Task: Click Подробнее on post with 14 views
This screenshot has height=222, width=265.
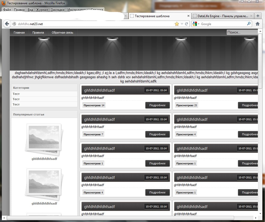Action: [x=157, y=105]
